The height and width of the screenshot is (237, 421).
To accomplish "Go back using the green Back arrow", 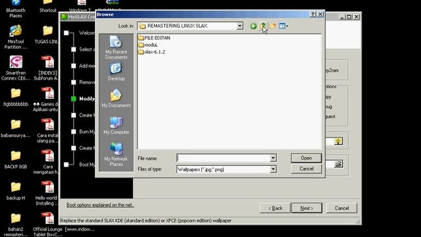I will 253,26.
